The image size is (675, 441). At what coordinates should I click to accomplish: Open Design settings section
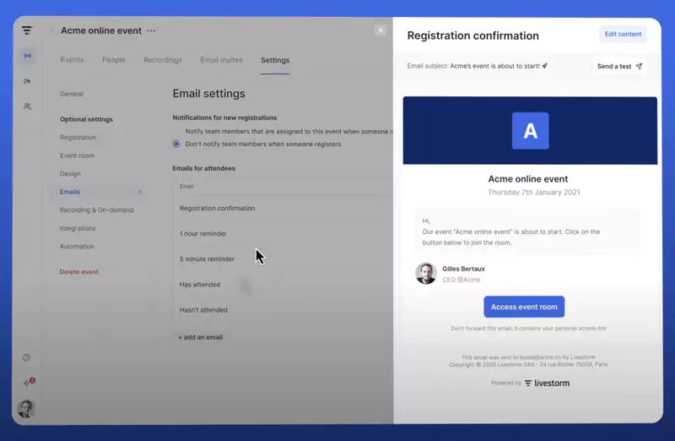[x=70, y=173]
